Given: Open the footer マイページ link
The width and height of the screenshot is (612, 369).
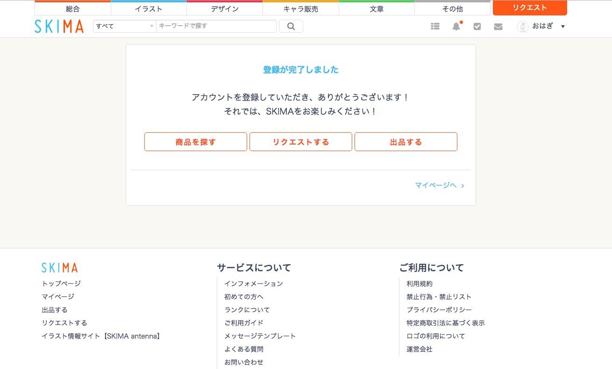Looking at the screenshot, I should pos(58,297).
